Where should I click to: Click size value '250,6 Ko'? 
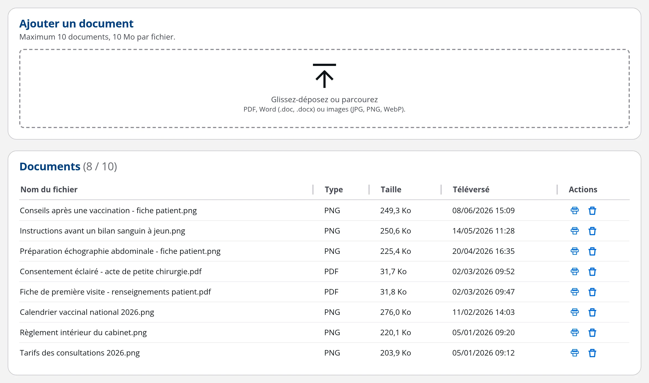pyautogui.click(x=395, y=231)
